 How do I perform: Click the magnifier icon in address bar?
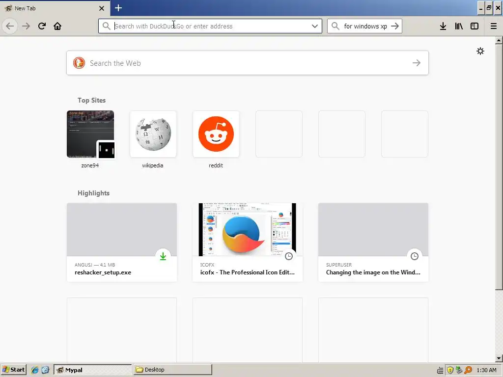(106, 26)
